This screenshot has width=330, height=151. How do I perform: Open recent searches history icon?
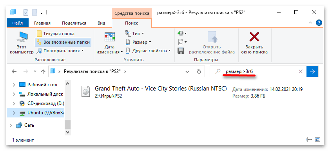[182, 33]
